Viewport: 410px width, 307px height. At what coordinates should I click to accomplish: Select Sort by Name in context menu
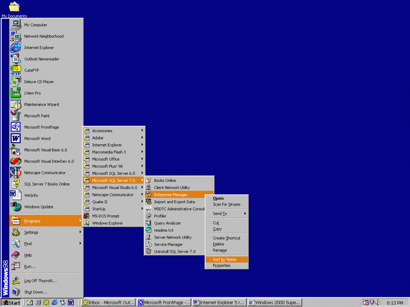click(x=224, y=260)
